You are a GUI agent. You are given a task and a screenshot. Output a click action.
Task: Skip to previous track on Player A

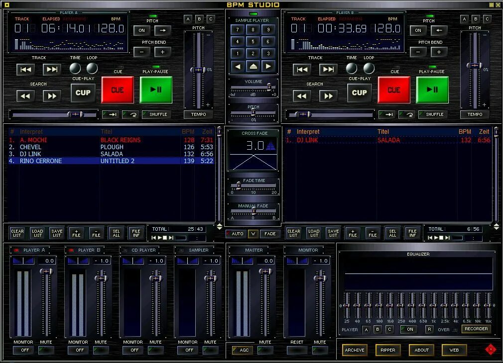26,70
